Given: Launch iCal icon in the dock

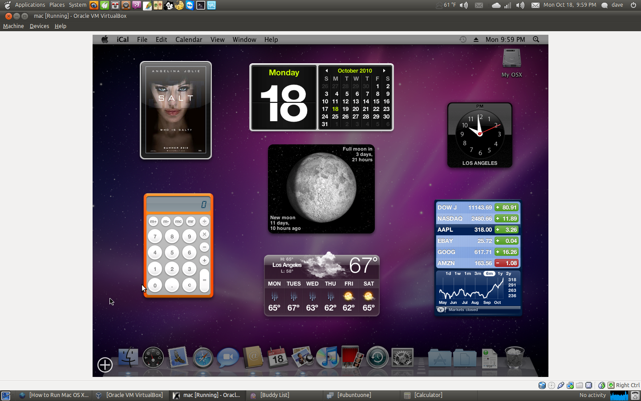Looking at the screenshot, I should (x=278, y=357).
